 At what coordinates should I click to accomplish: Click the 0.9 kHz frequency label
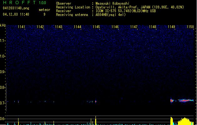coord(3,72)
